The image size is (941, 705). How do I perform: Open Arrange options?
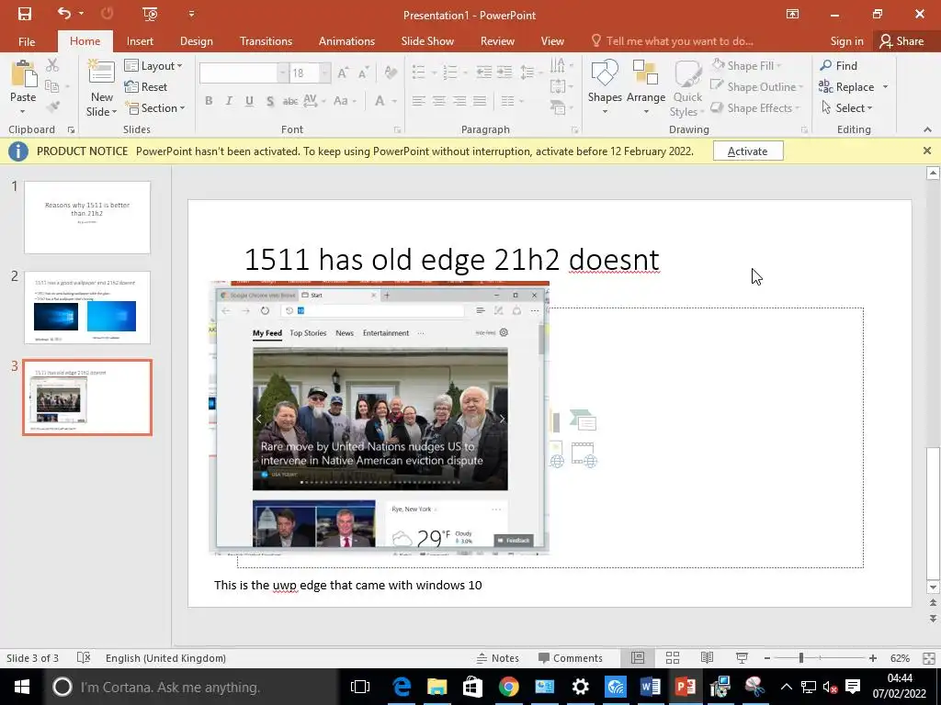(646, 87)
